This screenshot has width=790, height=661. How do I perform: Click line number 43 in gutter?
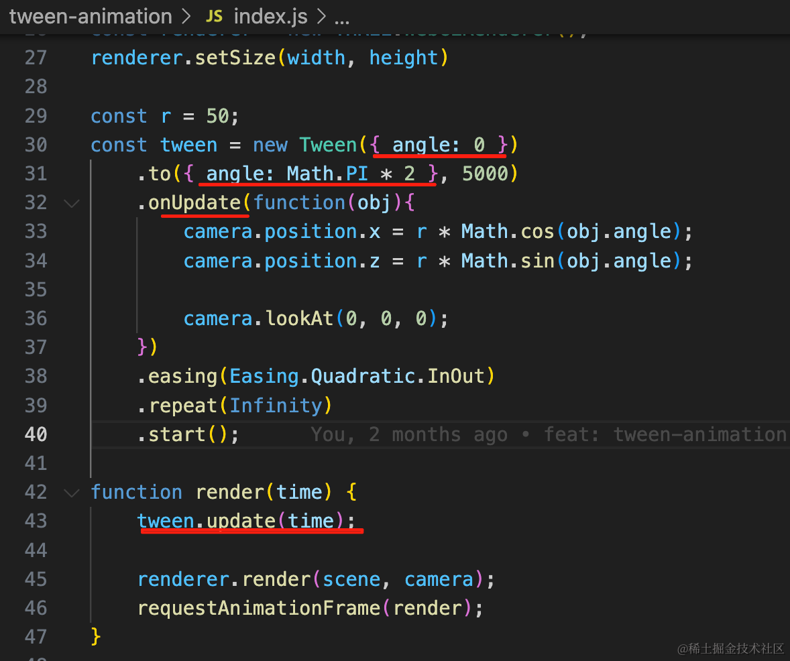(x=36, y=521)
